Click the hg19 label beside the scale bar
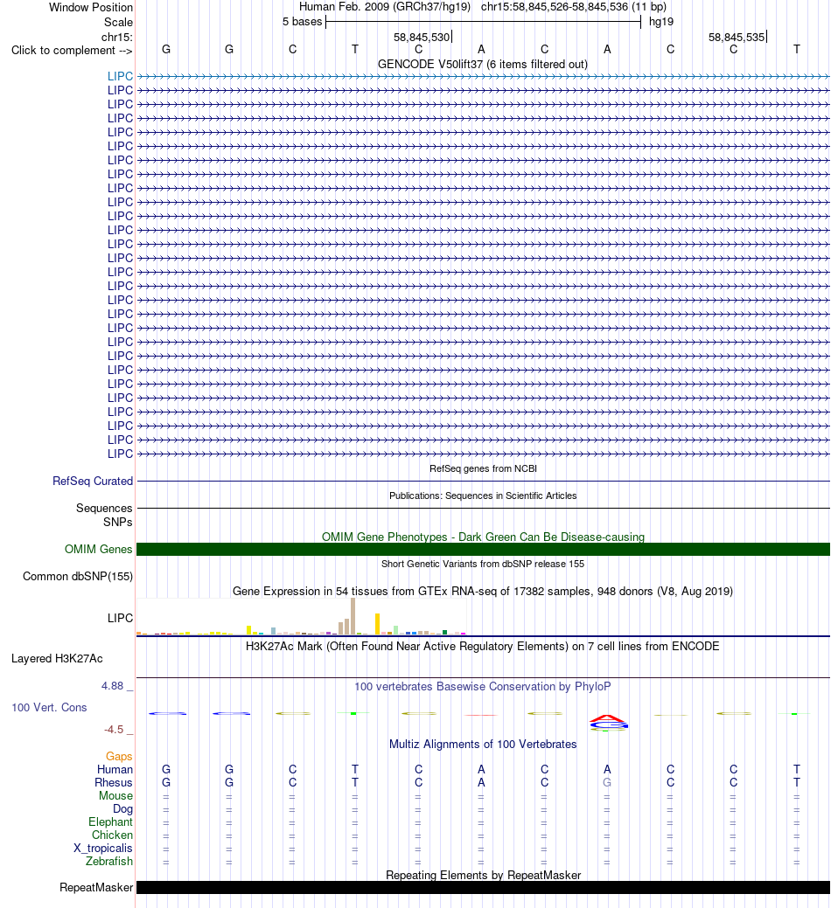The image size is (831, 908). pyautogui.click(x=661, y=22)
